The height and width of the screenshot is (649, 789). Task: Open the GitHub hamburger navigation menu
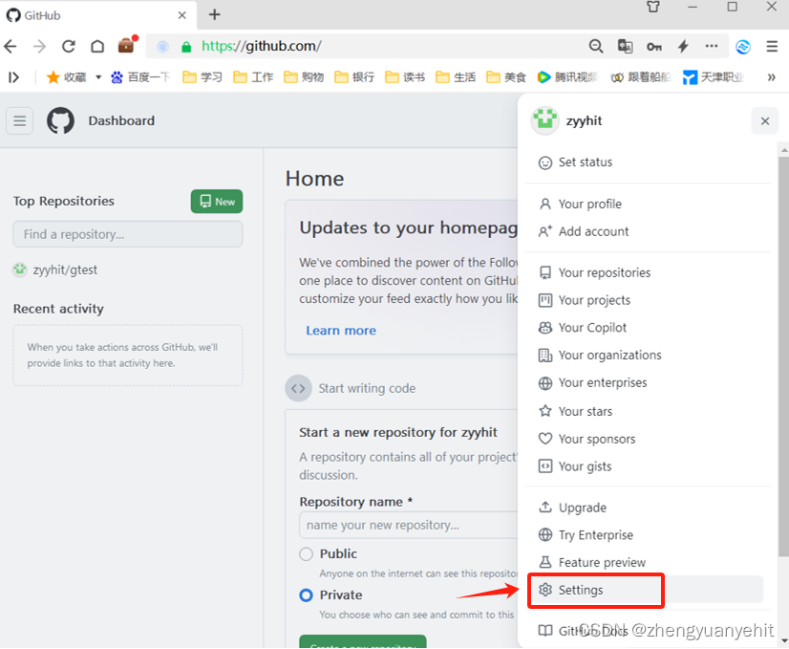pyautogui.click(x=20, y=120)
